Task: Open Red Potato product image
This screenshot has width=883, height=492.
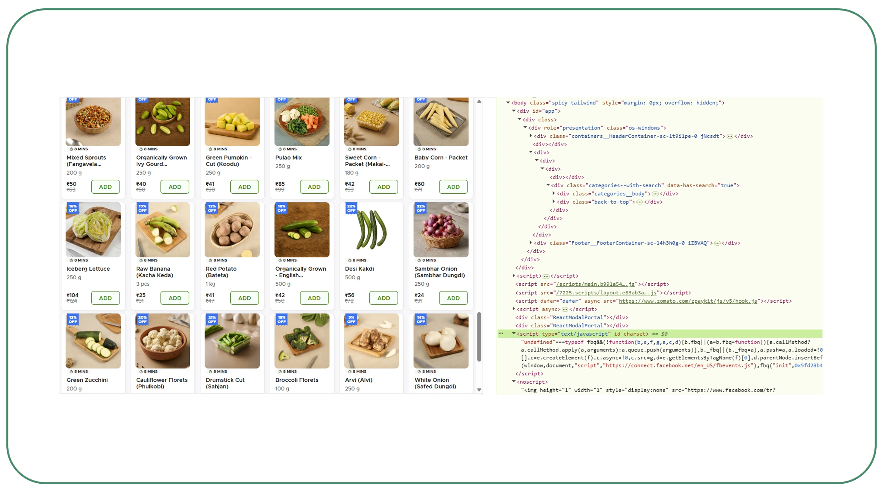Action: point(232,230)
